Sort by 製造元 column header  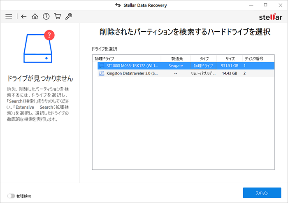pos(176,58)
